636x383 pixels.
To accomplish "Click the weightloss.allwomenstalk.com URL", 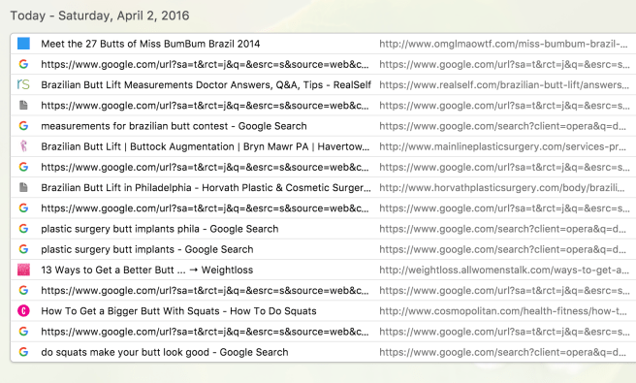I will point(504,270).
